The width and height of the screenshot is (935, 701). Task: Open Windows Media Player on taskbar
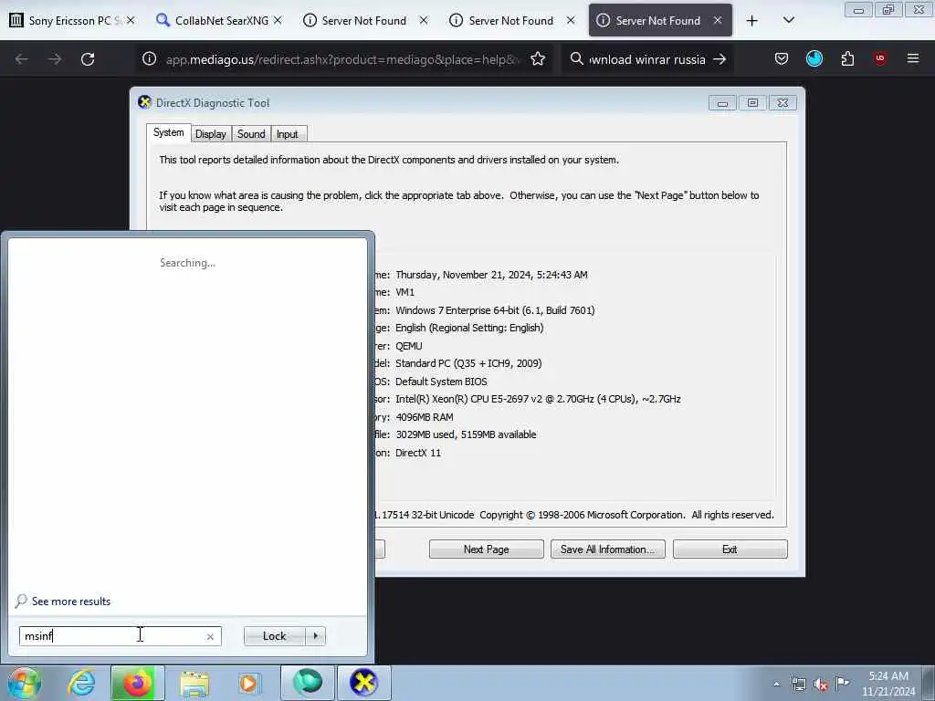click(x=248, y=683)
